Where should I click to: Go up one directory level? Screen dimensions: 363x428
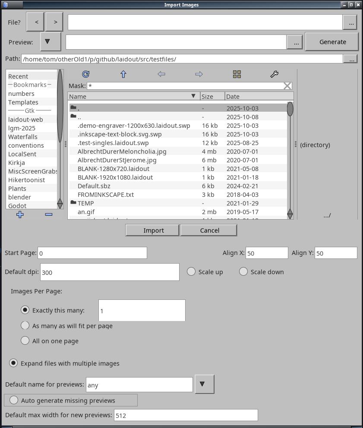point(123,74)
